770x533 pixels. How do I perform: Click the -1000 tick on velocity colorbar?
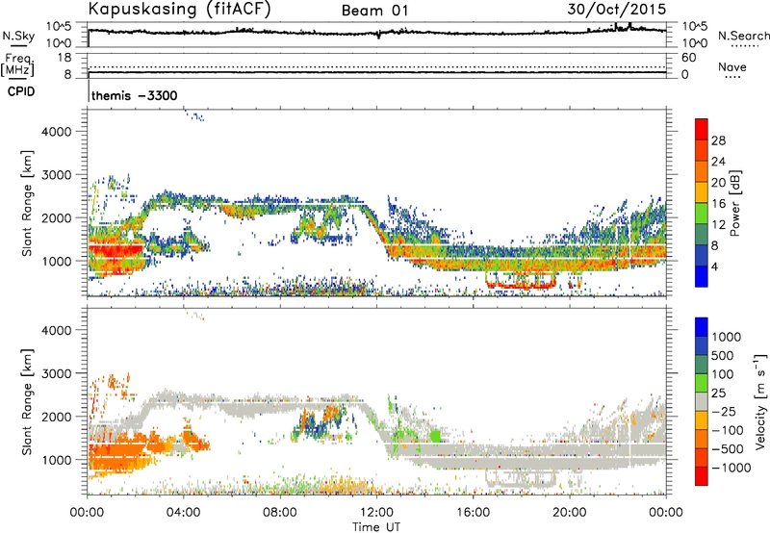coord(731,468)
